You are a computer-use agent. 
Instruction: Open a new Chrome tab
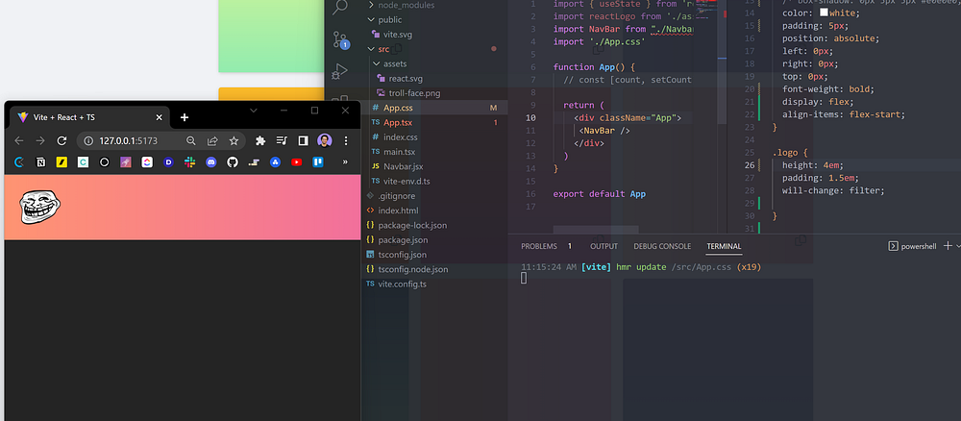point(185,117)
